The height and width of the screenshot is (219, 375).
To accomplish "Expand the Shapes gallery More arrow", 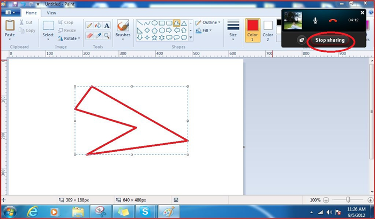I will (x=191, y=37).
